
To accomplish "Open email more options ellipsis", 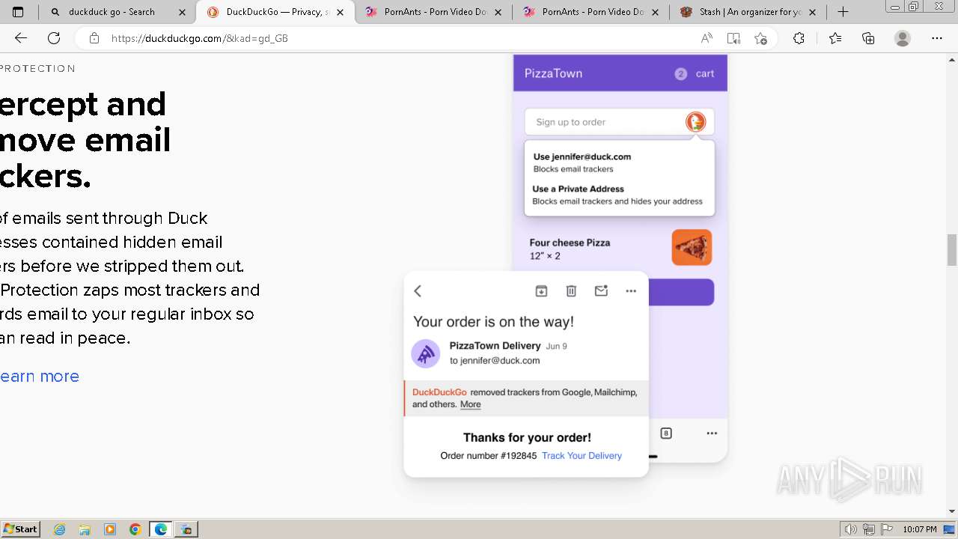I will tap(631, 291).
